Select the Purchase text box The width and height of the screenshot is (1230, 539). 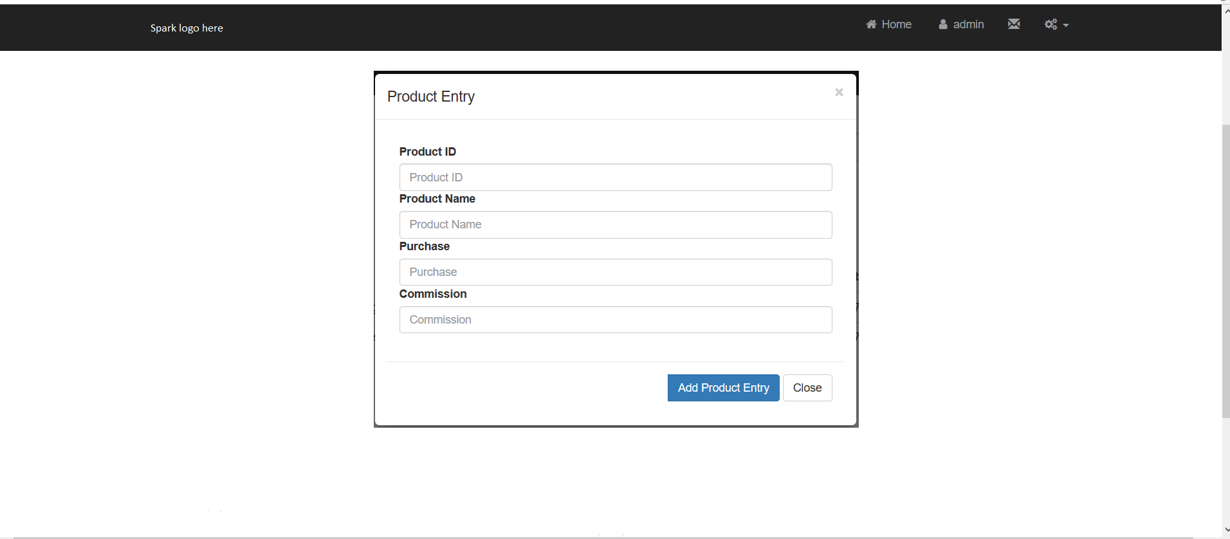point(615,272)
